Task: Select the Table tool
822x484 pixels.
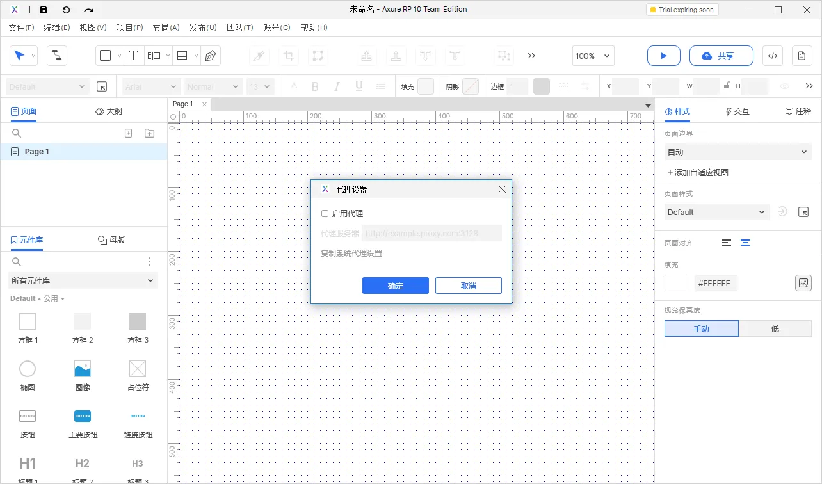Action: point(182,56)
